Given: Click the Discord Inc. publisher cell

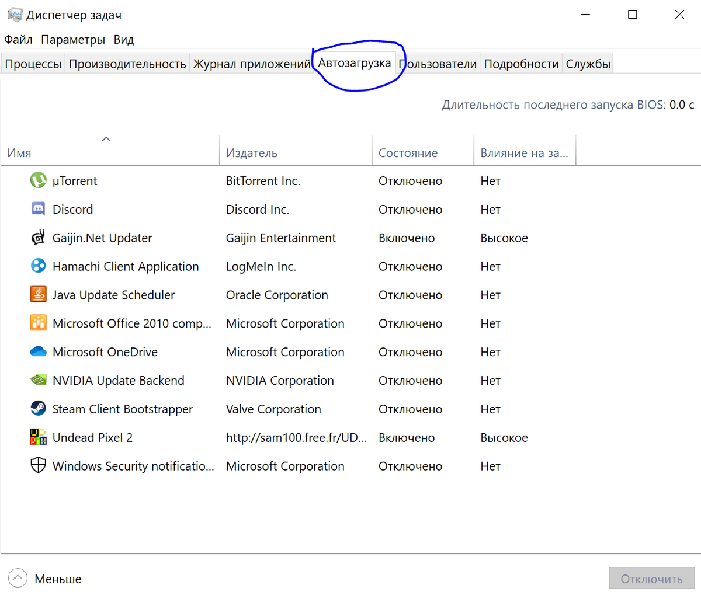Looking at the screenshot, I should point(258,209).
